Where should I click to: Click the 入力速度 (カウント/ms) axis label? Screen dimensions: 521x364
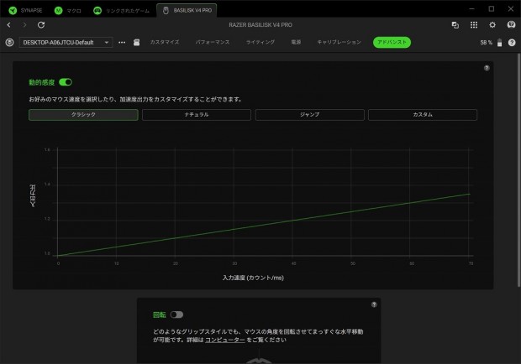(253, 278)
